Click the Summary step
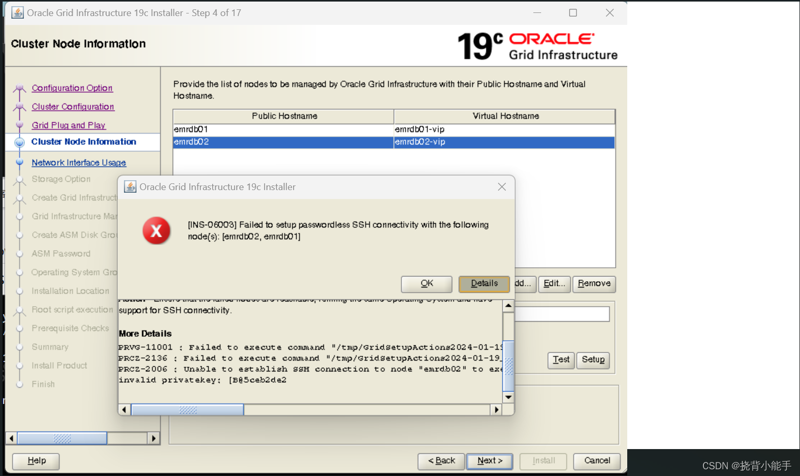800x476 pixels. pyautogui.click(x=50, y=347)
